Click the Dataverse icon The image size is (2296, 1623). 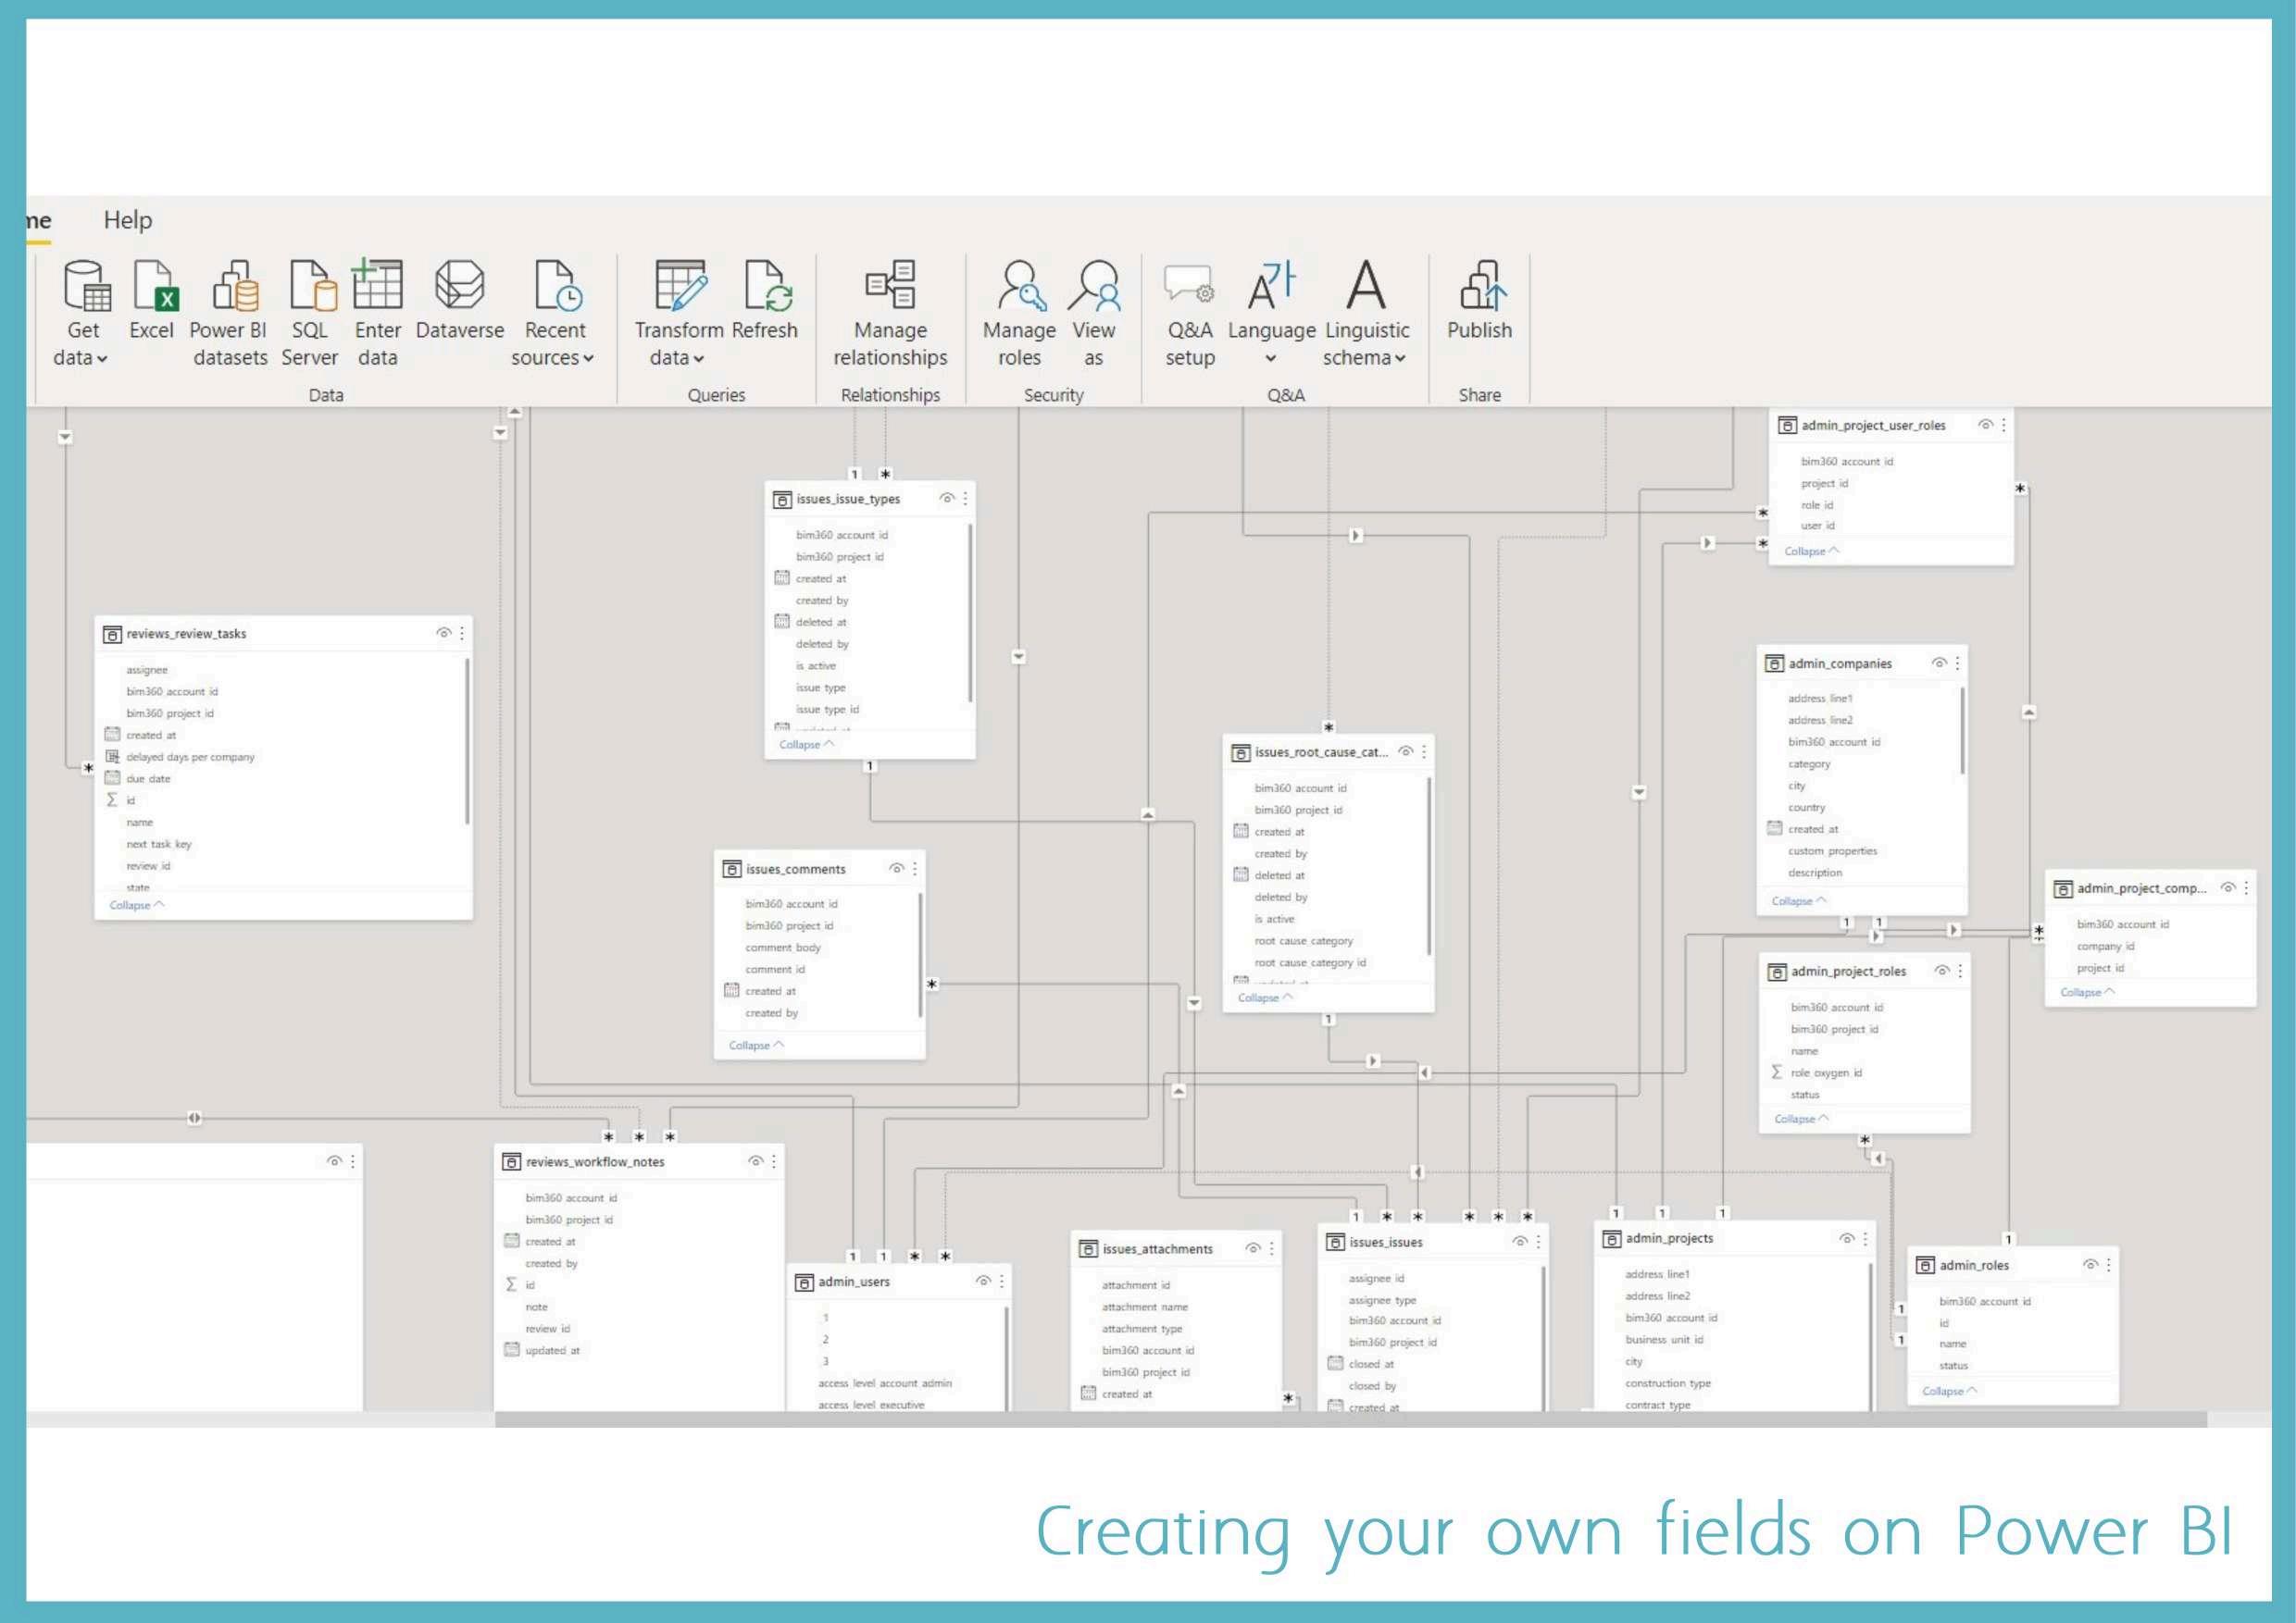click(x=459, y=287)
